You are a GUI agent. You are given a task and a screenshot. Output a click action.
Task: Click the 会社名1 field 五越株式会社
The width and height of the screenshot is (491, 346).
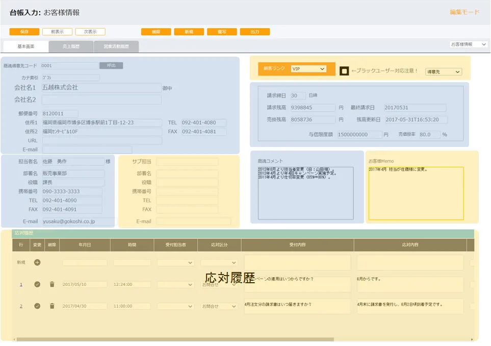pos(101,88)
